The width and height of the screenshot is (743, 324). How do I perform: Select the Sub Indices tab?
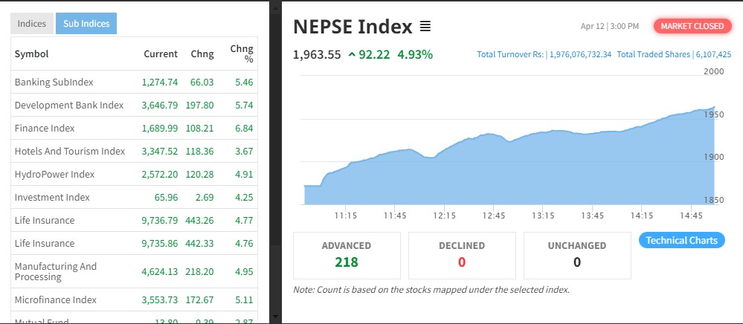coord(86,24)
